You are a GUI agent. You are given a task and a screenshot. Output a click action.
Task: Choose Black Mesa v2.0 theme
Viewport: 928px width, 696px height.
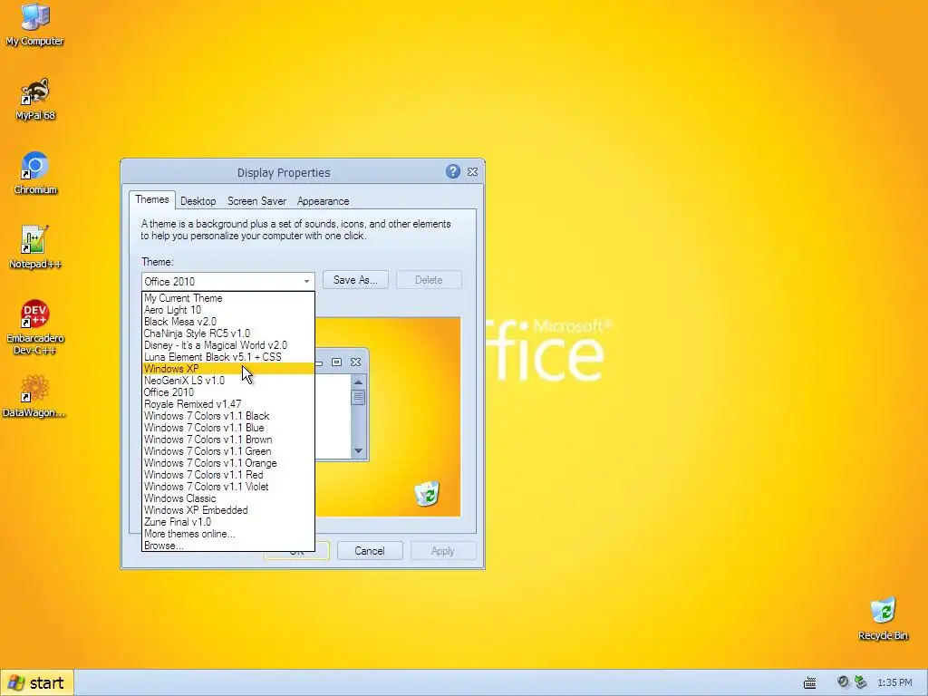[x=227, y=322]
